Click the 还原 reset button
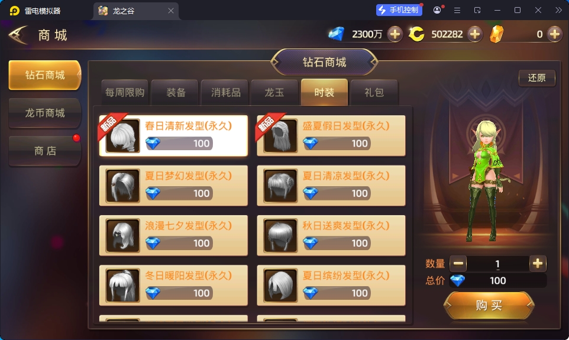The width and height of the screenshot is (569, 340). [x=536, y=78]
